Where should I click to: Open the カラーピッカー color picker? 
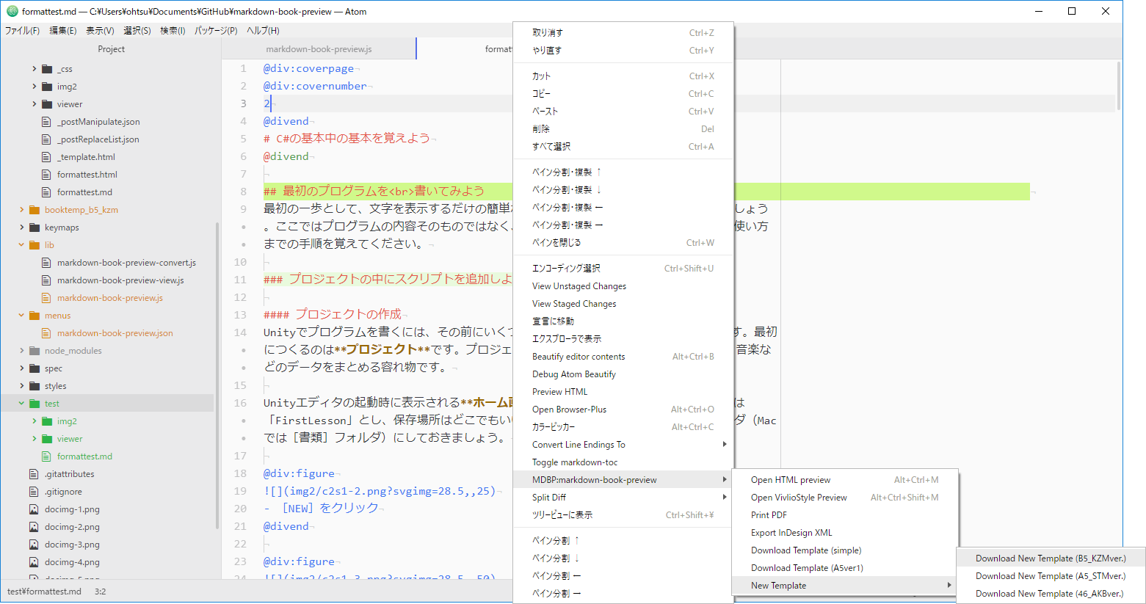pos(554,426)
